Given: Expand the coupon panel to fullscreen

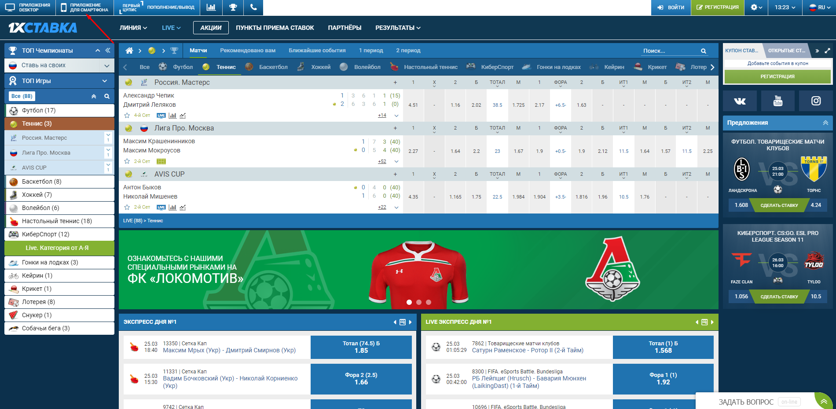Looking at the screenshot, I should point(827,51).
